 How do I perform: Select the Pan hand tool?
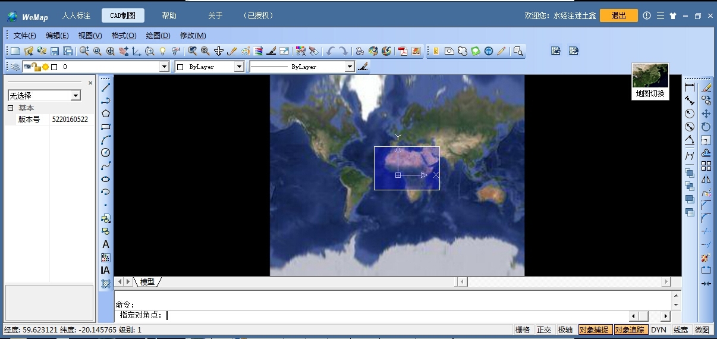pyautogui.click(x=123, y=51)
